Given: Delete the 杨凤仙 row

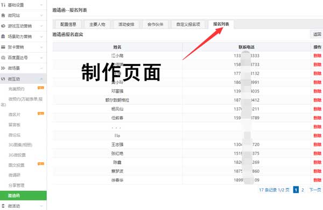Looking at the screenshot, I should point(317,109).
